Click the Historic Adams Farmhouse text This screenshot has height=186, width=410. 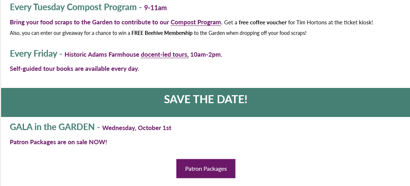click(102, 54)
